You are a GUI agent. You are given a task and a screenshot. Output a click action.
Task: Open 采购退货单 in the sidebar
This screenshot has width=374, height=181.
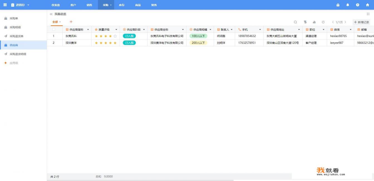pyautogui.click(x=16, y=36)
